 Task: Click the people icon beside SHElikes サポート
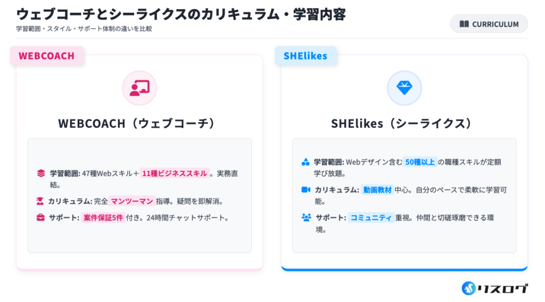point(306,217)
